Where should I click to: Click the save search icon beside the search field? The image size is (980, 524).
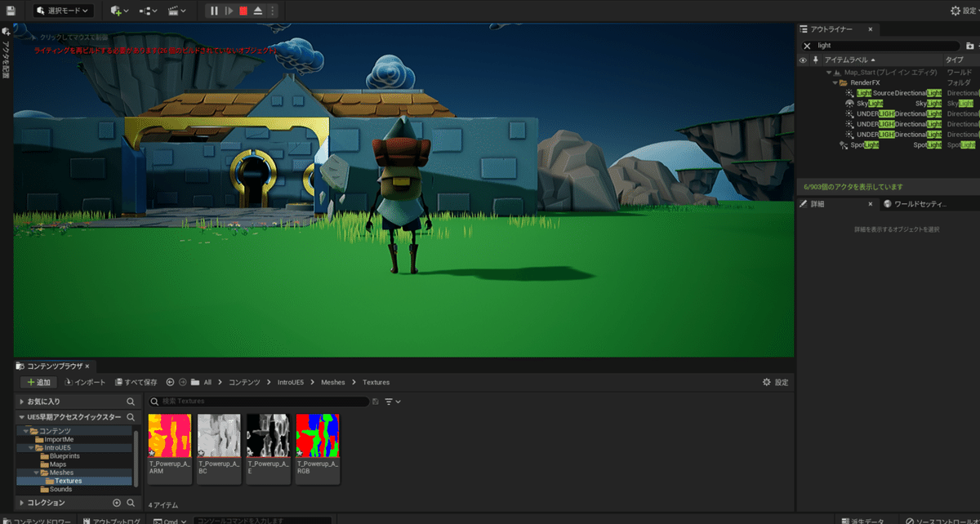point(375,402)
